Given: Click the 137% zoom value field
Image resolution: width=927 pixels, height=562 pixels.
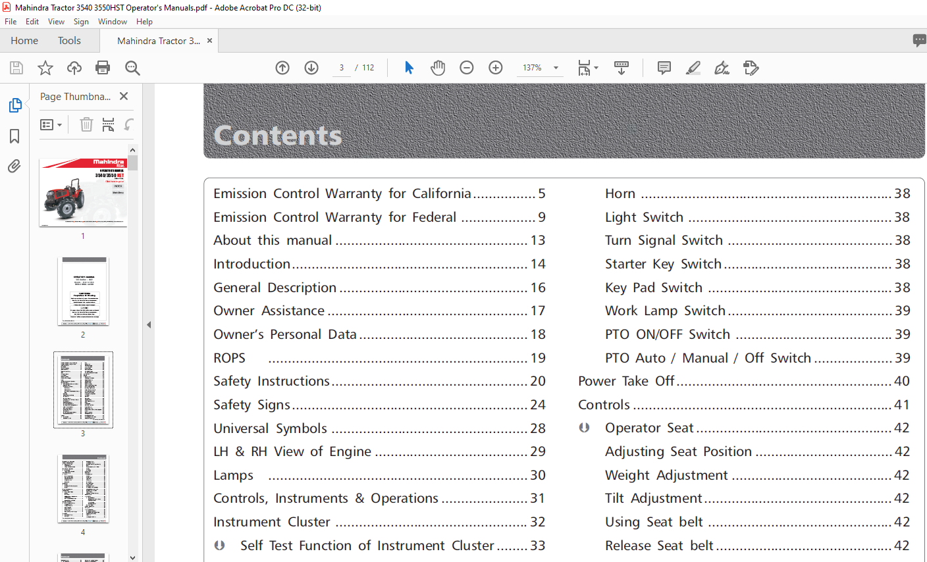Looking at the screenshot, I should [532, 68].
